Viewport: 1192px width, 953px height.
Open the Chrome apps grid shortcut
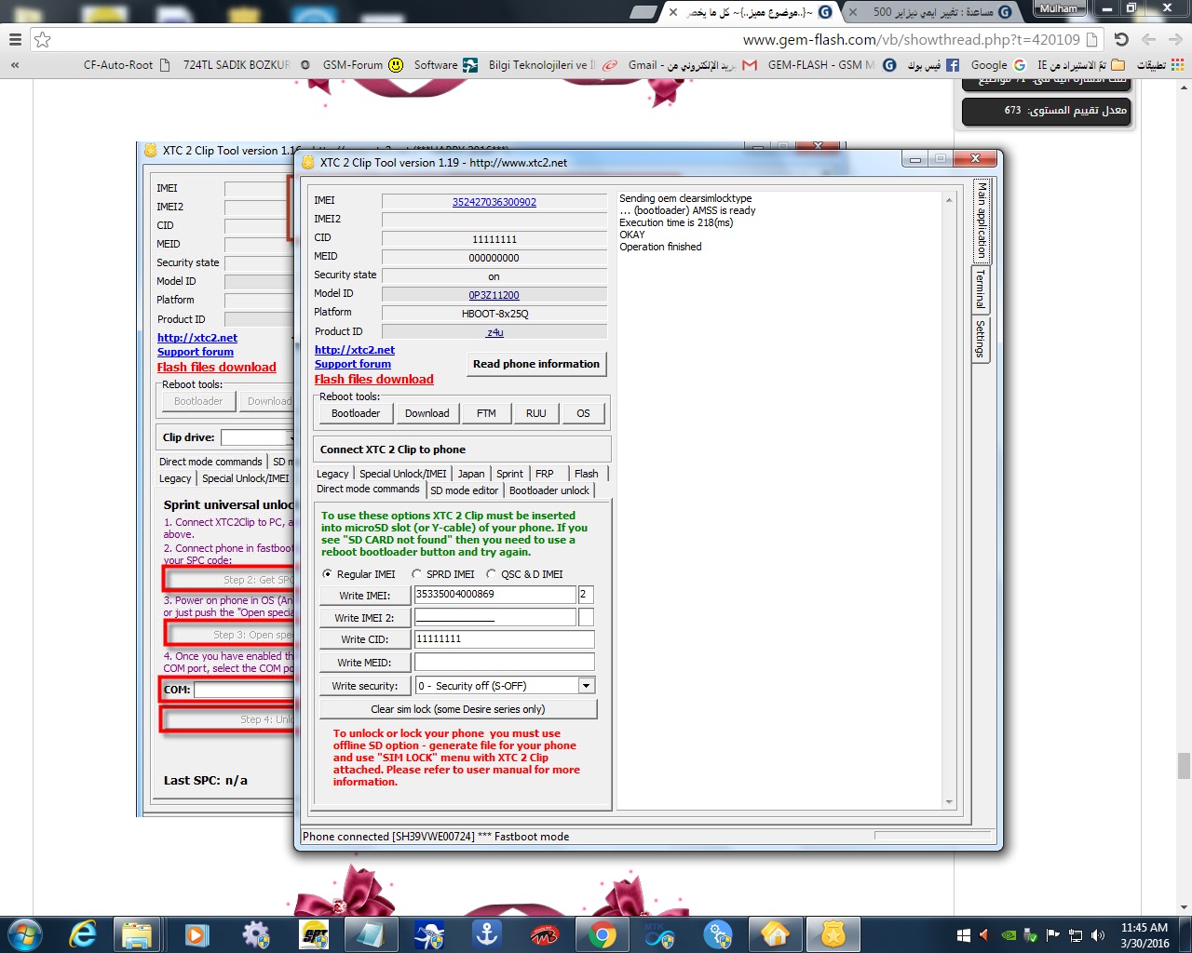click(1178, 65)
